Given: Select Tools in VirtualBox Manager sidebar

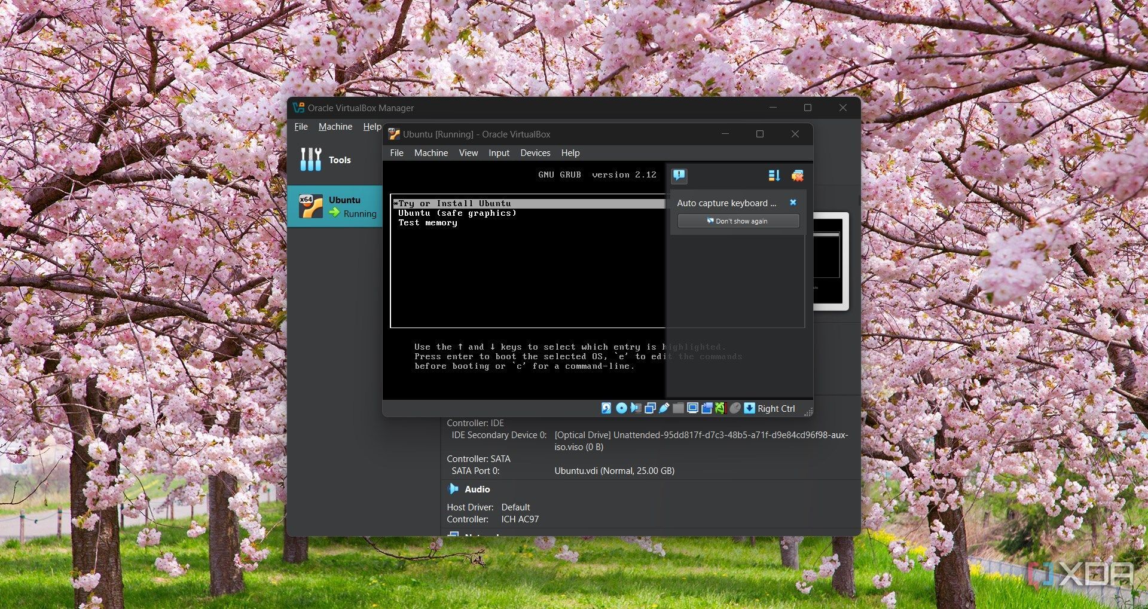Looking at the screenshot, I should coord(335,160).
